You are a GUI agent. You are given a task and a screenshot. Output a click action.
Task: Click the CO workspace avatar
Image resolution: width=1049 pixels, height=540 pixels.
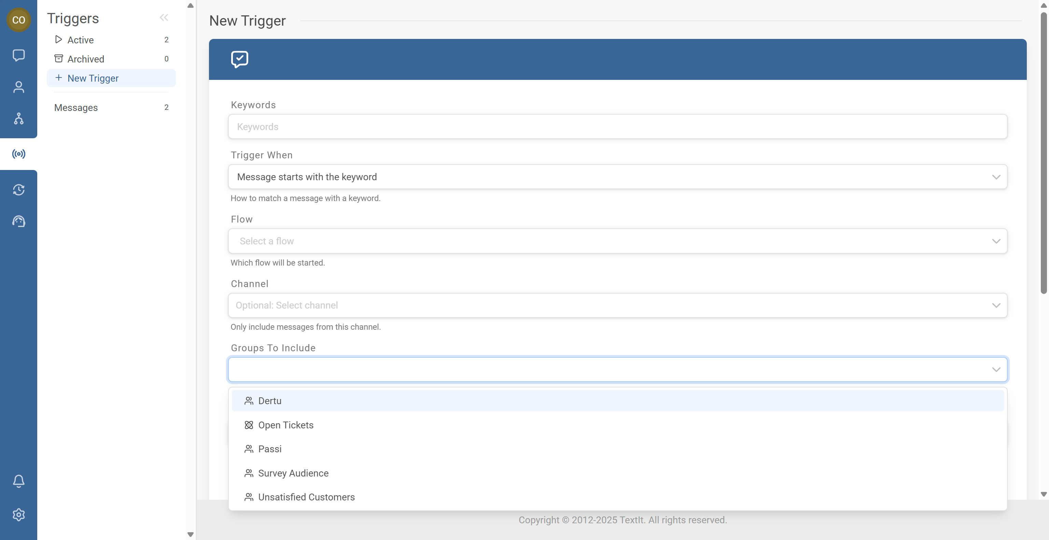click(19, 19)
